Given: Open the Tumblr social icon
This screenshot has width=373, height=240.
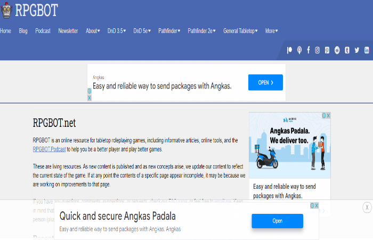Looking at the screenshot, I should 347,50.
